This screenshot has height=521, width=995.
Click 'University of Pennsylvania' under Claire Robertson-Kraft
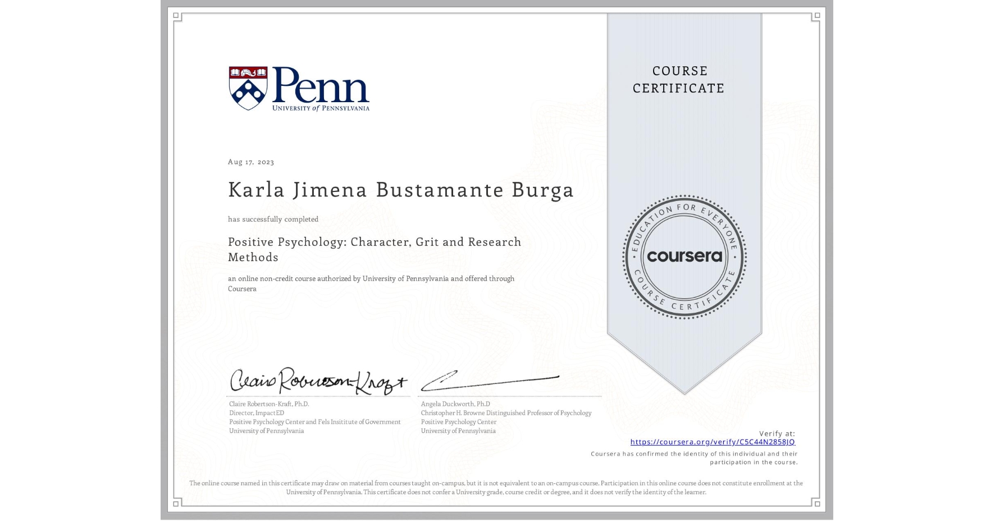266,431
